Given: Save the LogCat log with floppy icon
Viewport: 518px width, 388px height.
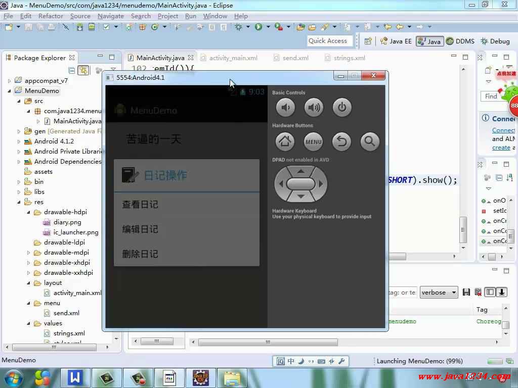Looking at the screenshot, I should coord(466,292).
